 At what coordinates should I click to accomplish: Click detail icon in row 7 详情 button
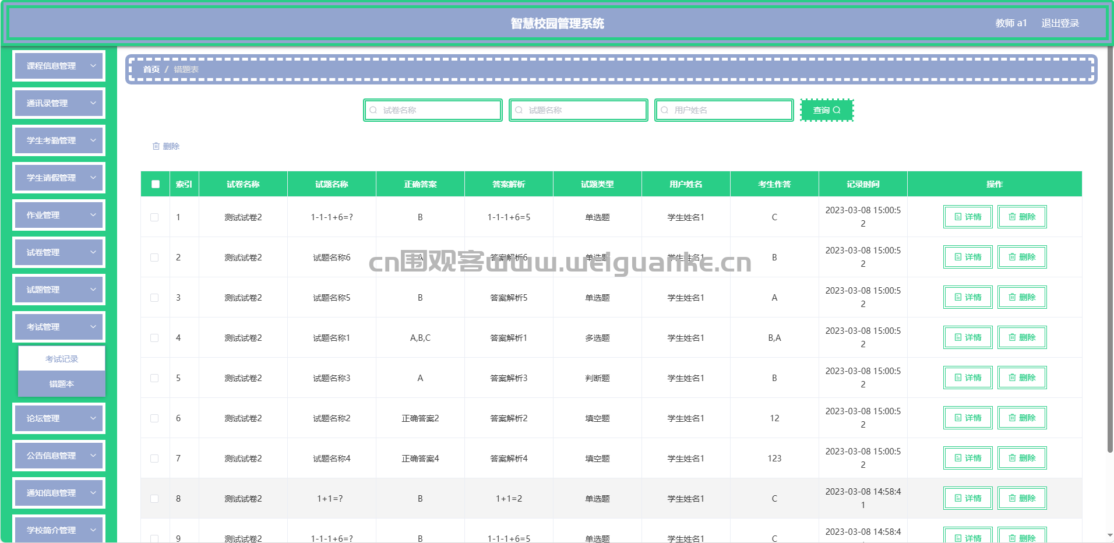point(958,458)
